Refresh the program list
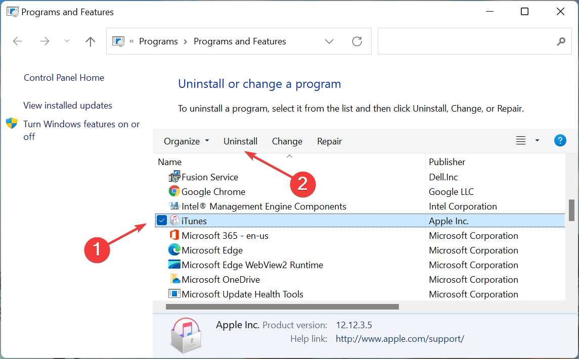This screenshot has height=359, width=579. point(357,41)
